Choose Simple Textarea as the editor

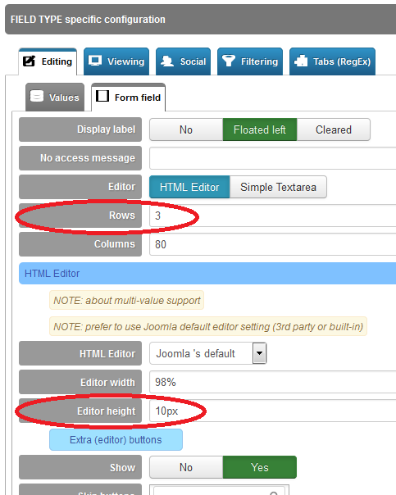278,187
